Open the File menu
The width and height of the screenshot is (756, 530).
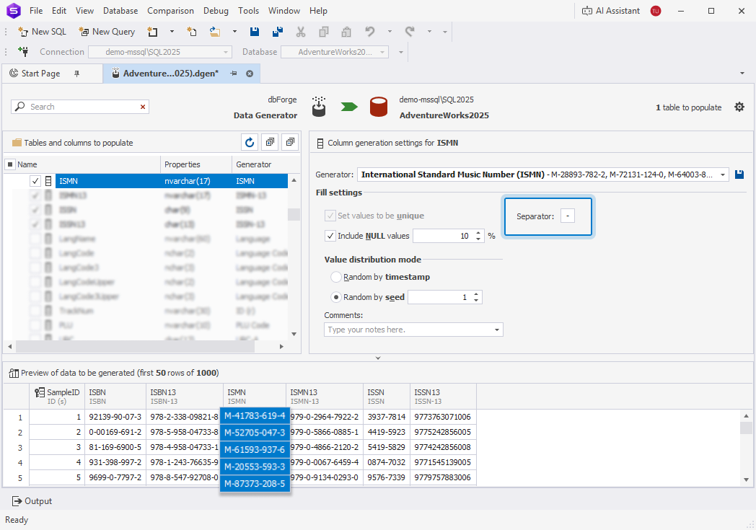point(36,11)
